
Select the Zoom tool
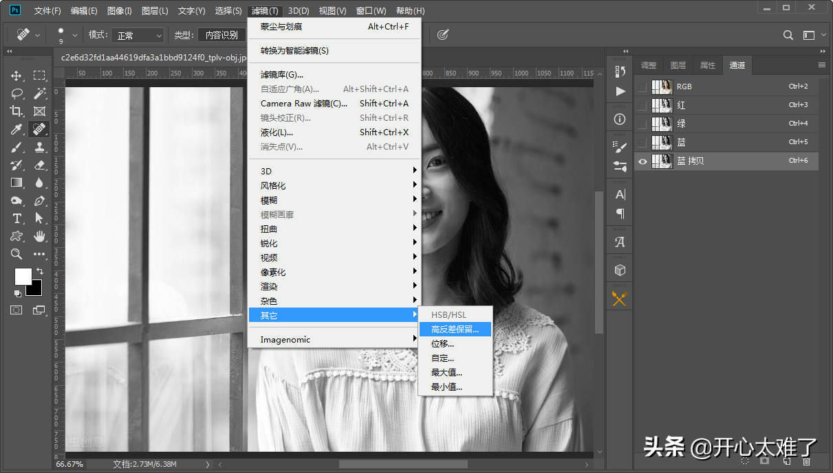click(x=17, y=254)
